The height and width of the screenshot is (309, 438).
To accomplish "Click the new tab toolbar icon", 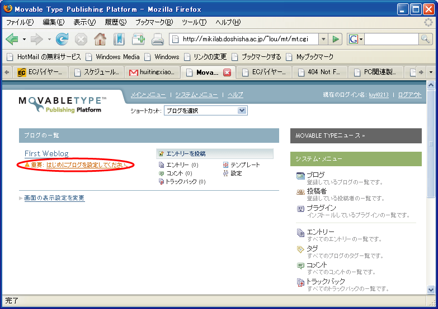I will [138, 39].
